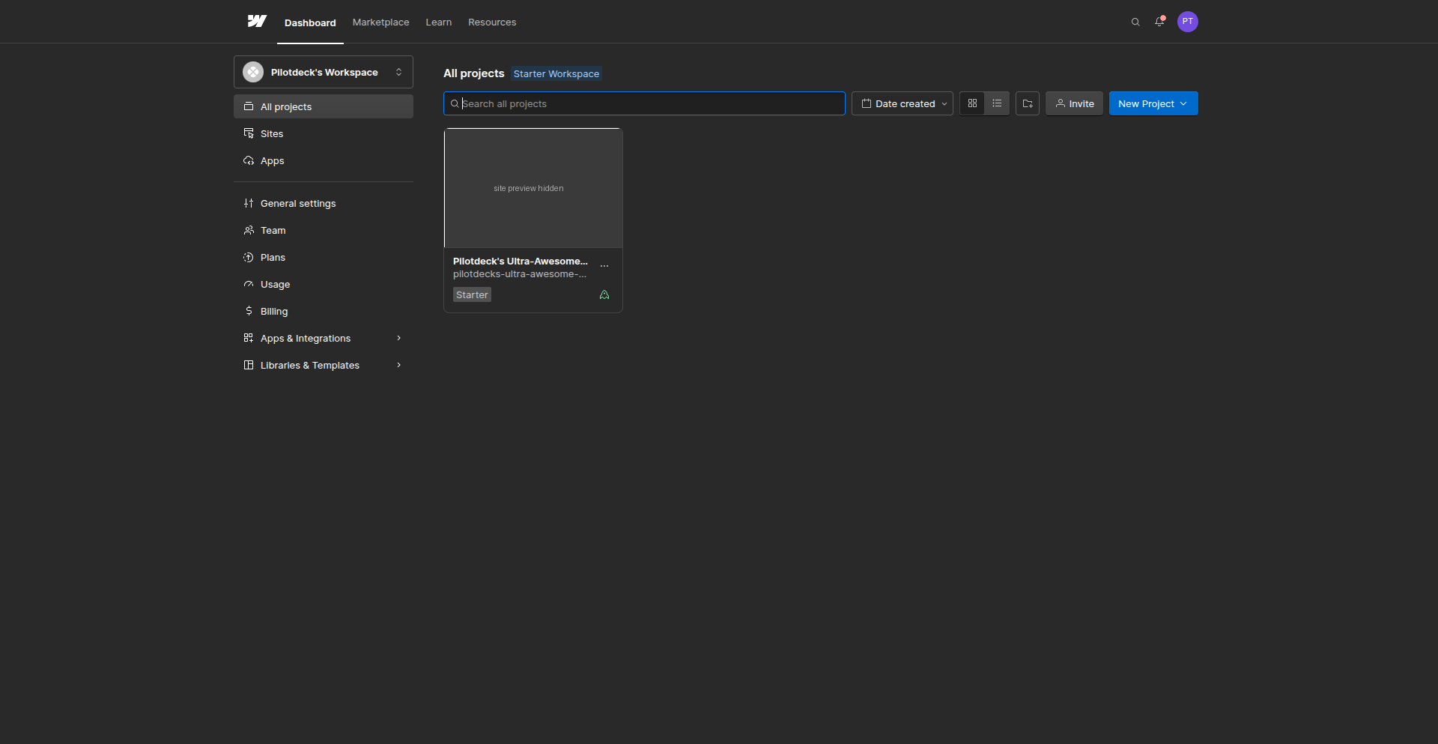The image size is (1438, 744).
Task: Open the PT account avatar menu
Action: click(x=1187, y=22)
